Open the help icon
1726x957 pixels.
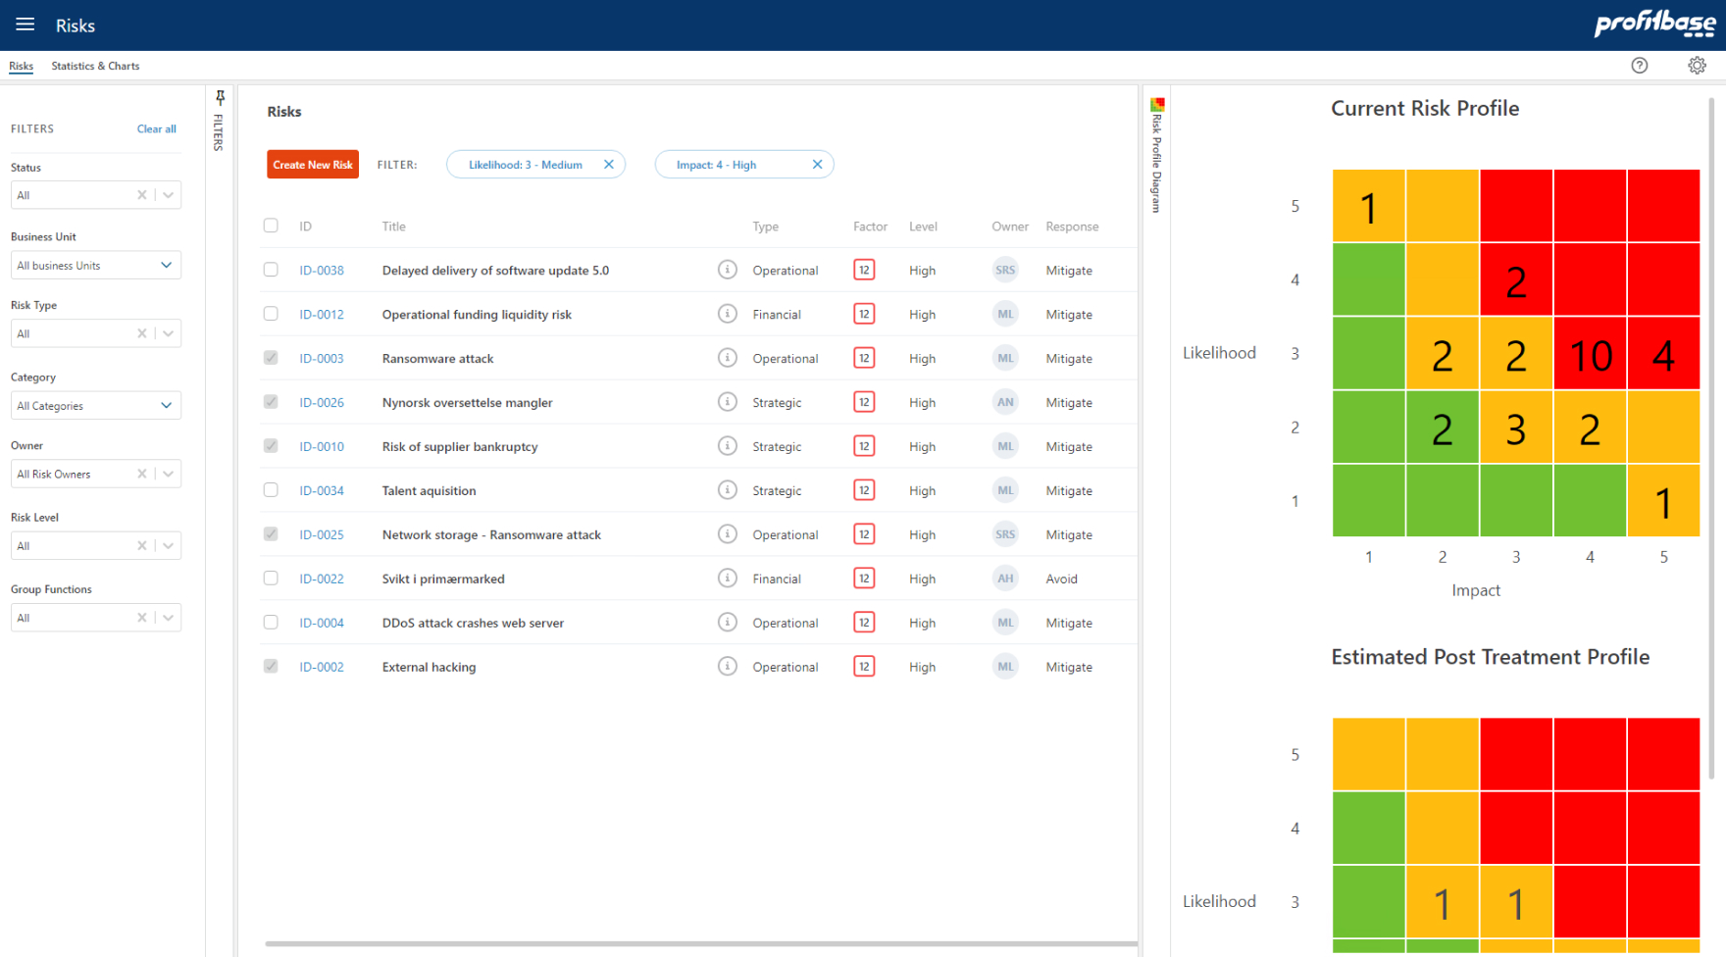point(1639,65)
